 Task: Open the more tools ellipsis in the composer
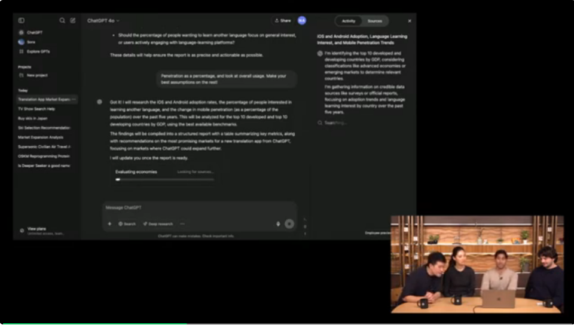click(182, 223)
